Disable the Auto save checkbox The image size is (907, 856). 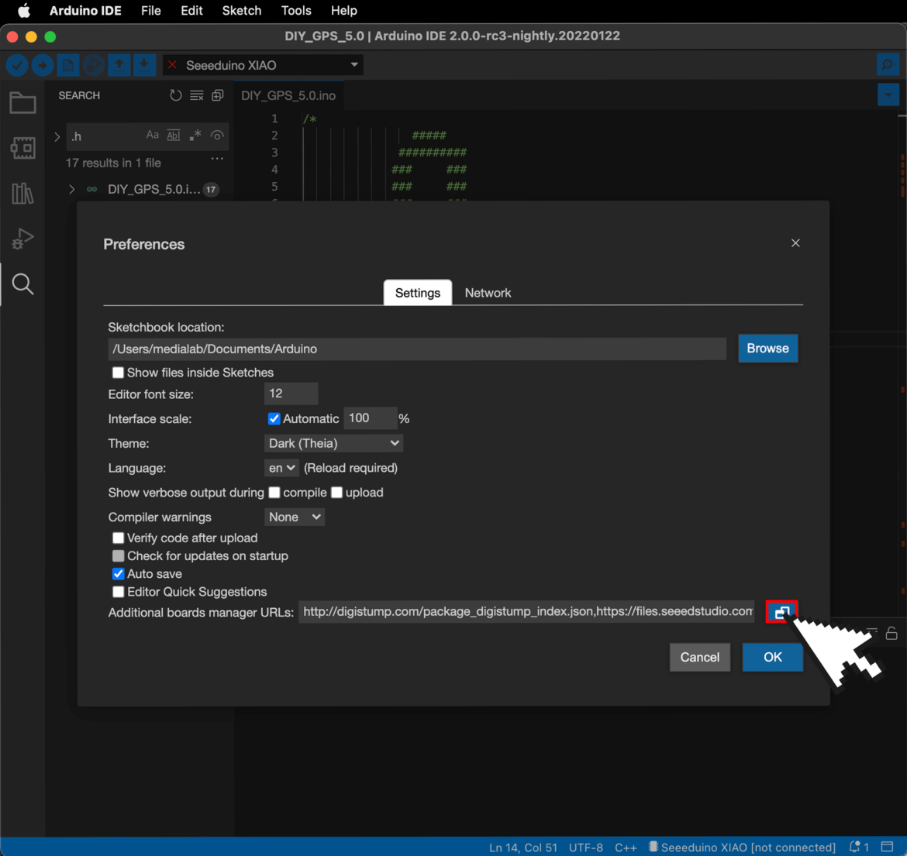tap(118, 574)
